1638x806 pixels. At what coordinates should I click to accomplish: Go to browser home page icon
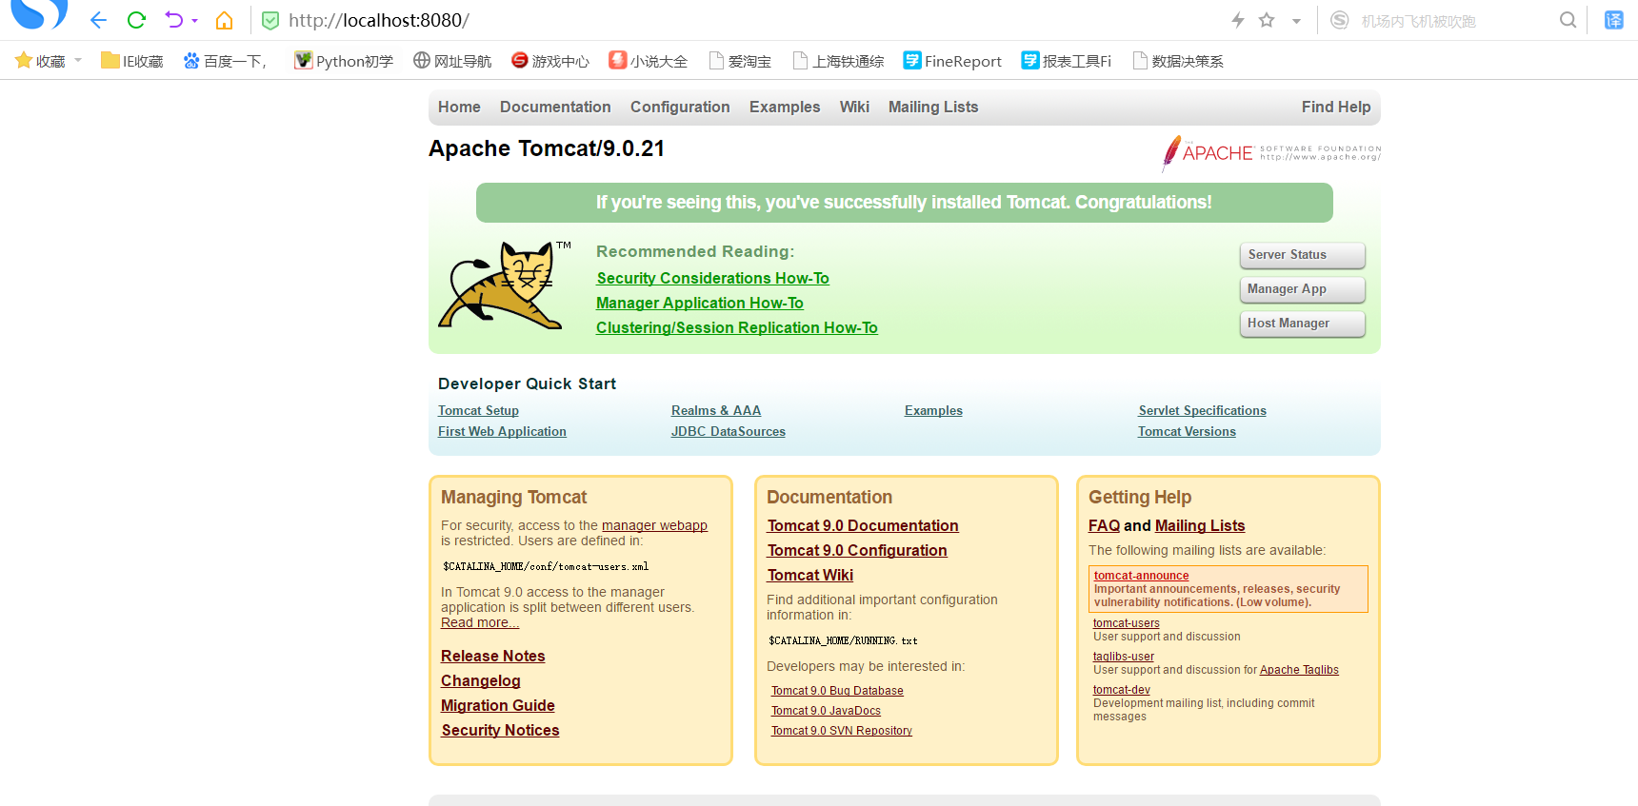225,20
